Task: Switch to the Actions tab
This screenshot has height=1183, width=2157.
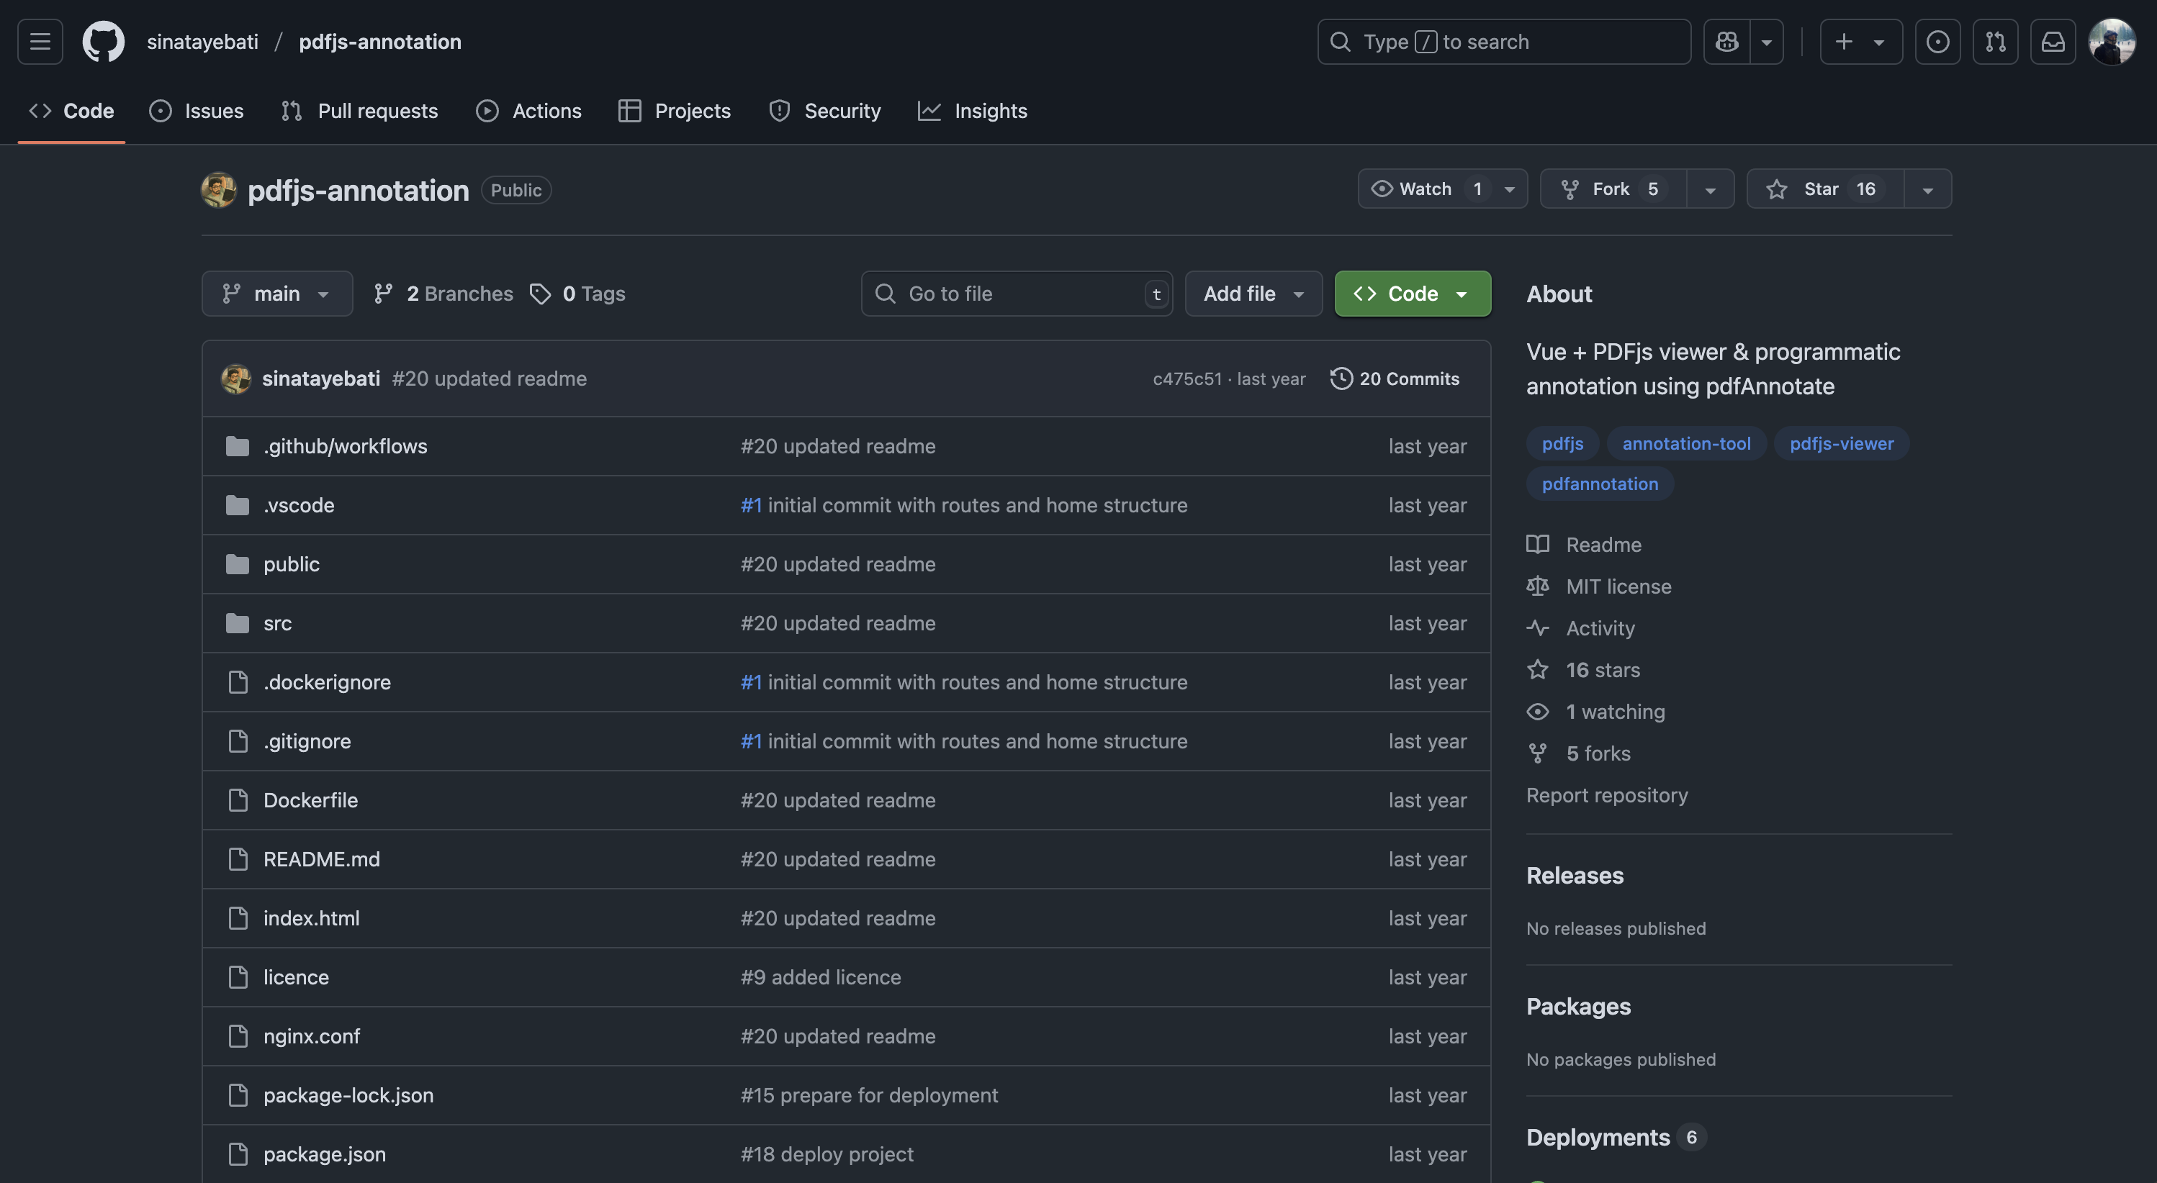Action: (529, 110)
